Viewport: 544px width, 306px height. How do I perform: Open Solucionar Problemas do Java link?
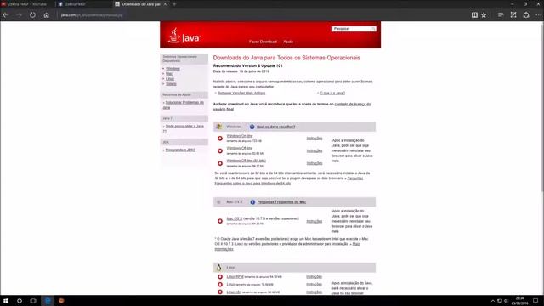(184, 105)
